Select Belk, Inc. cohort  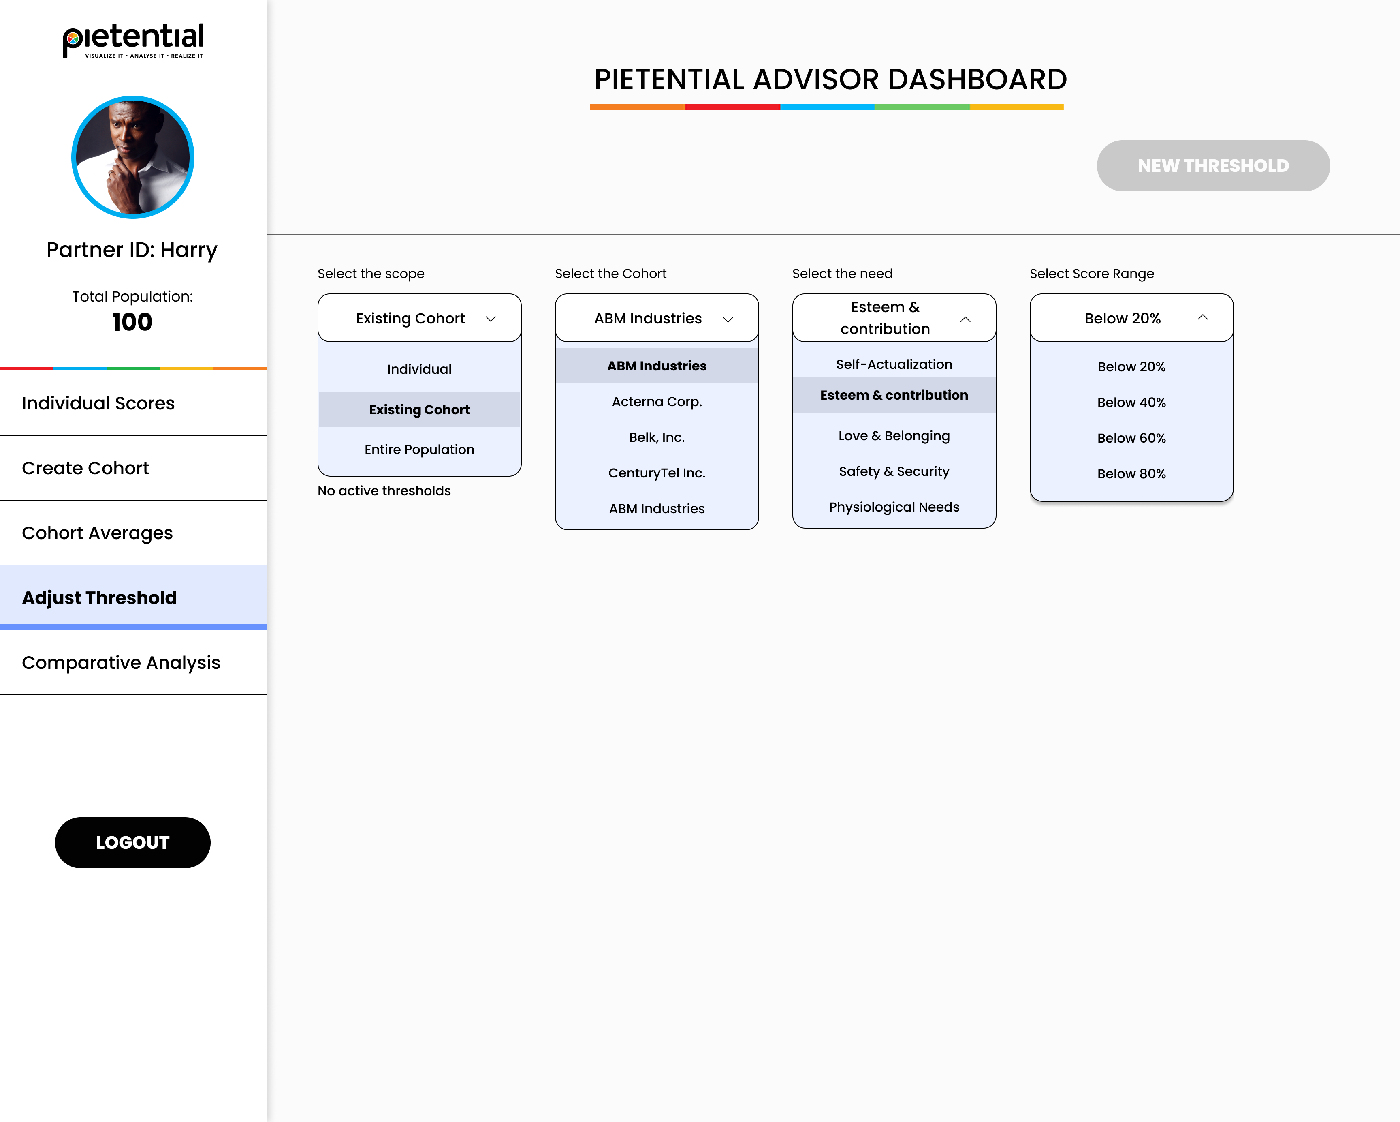click(x=657, y=437)
